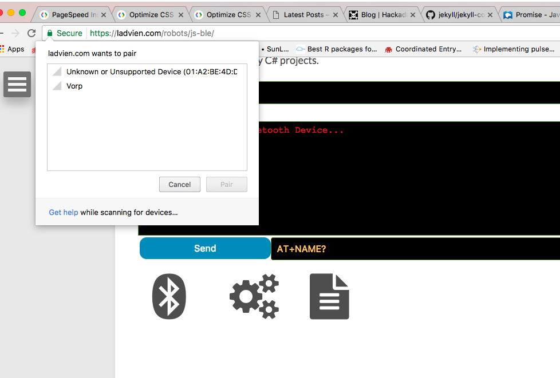
Task: Open the hamburger menu on the left
Action: (17, 84)
